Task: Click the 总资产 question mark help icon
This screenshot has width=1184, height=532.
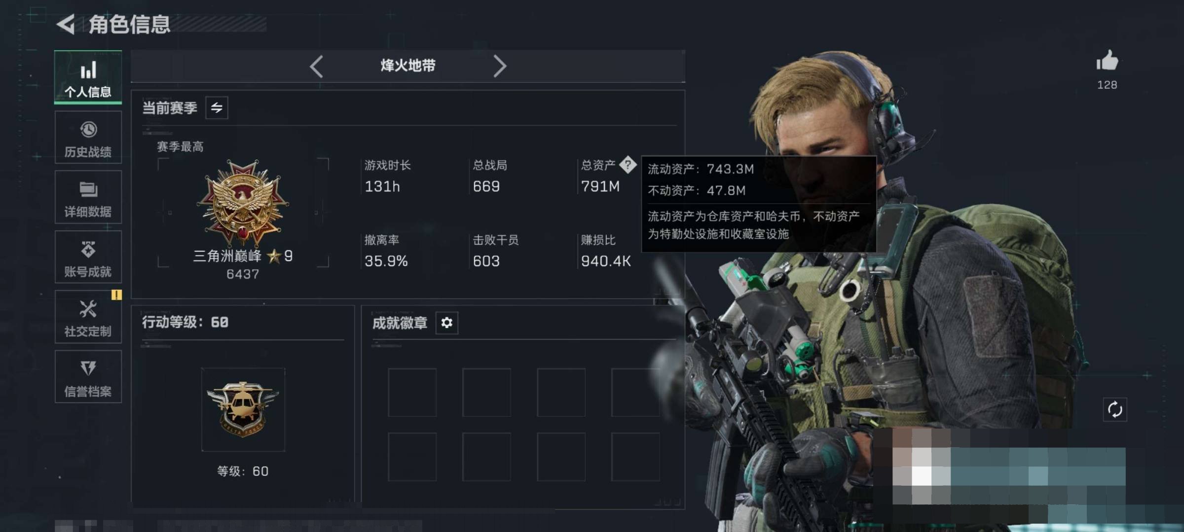Action: [x=628, y=165]
